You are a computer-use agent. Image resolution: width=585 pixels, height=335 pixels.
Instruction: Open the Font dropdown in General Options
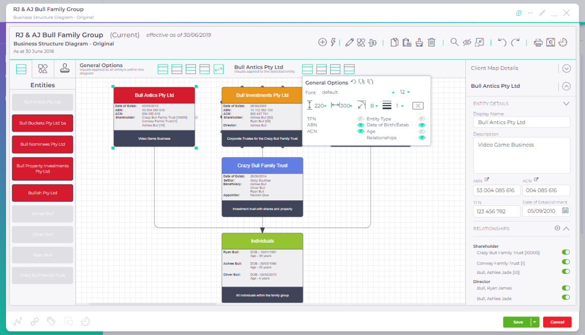(x=393, y=93)
